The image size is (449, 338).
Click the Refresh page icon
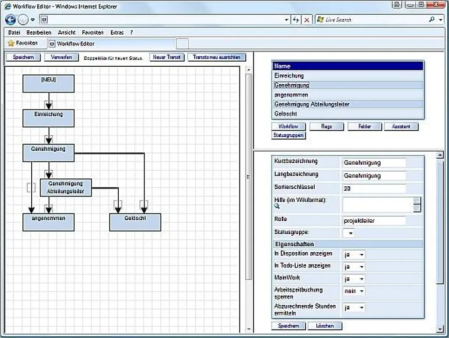coord(296,20)
